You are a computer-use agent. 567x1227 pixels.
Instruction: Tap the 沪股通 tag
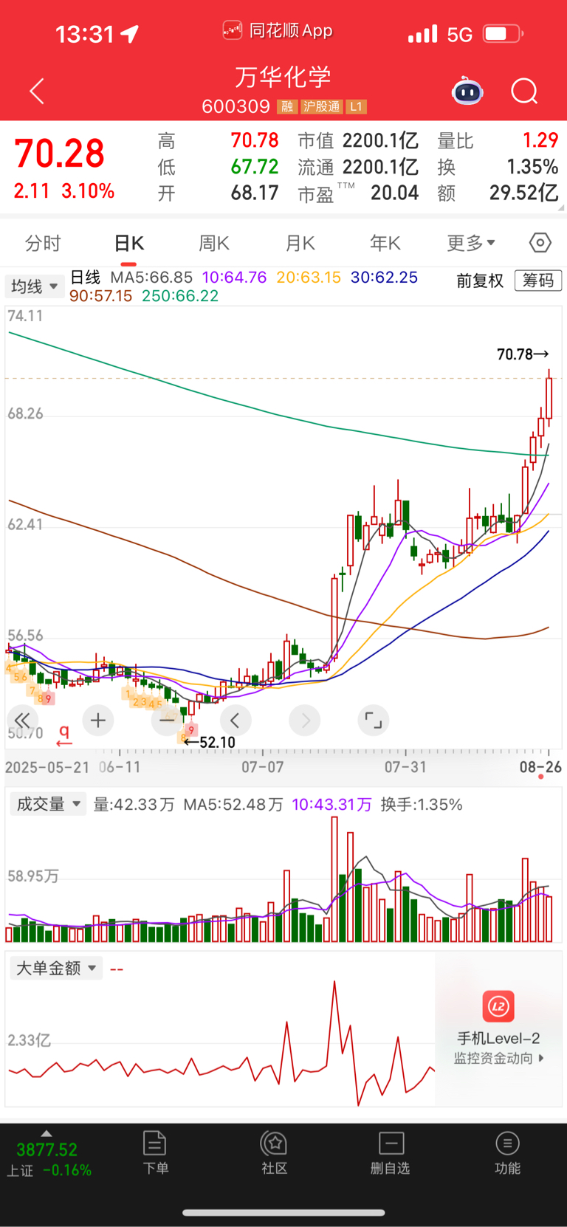(x=323, y=107)
